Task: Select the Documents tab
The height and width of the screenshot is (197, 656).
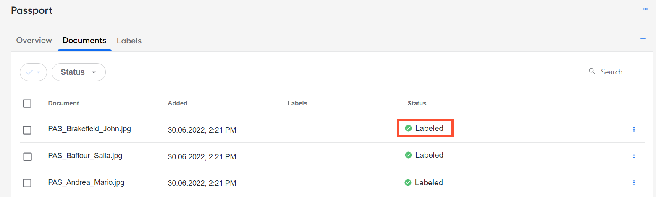Action: tap(84, 41)
